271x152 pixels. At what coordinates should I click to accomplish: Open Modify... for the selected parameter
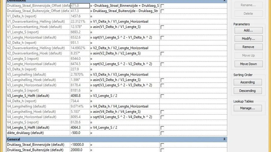(248, 39)
